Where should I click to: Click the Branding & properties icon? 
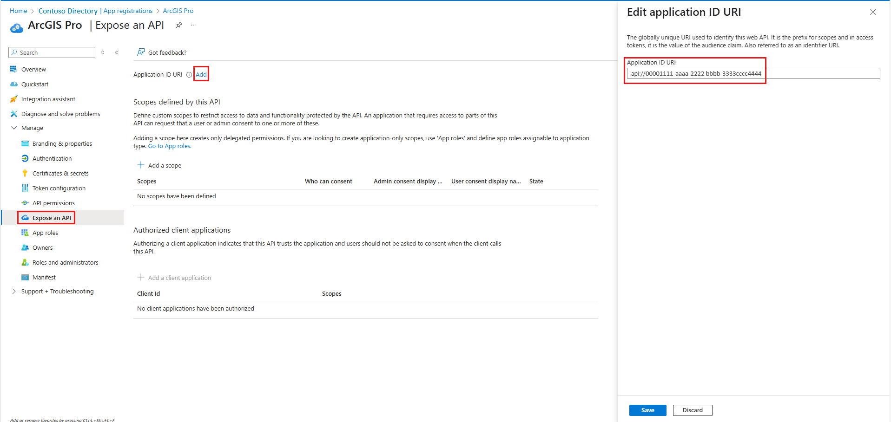[x=25, y=143]
